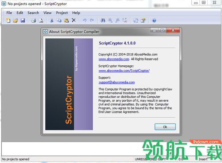Copy using the toolbar copy icon
This screenshot has height=163, width=222.
point(59,20)
